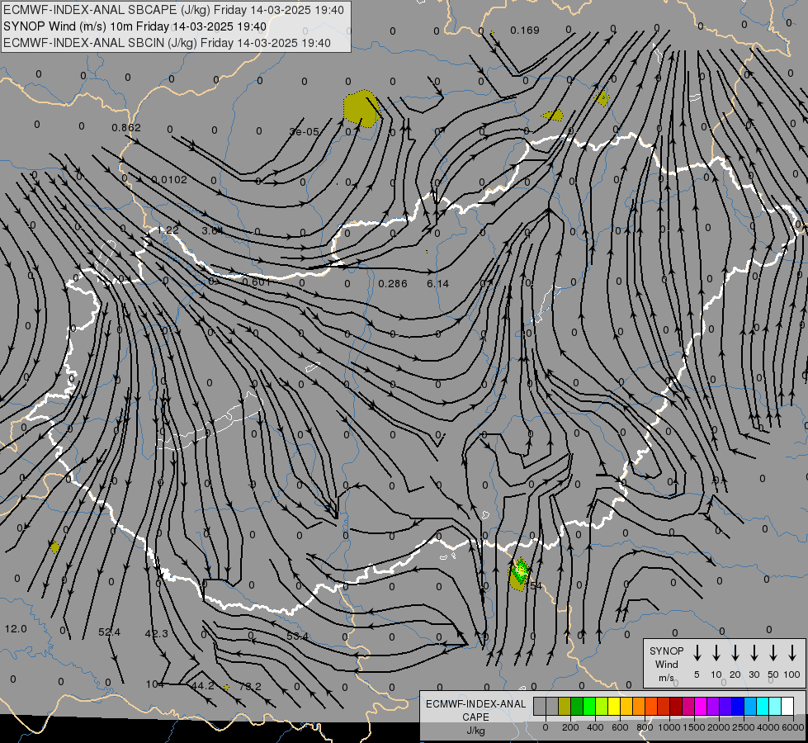Viewport: 808px width, 743px height.
Task: Pick the magenta swatch in CAPE legend
Action: 701,706
